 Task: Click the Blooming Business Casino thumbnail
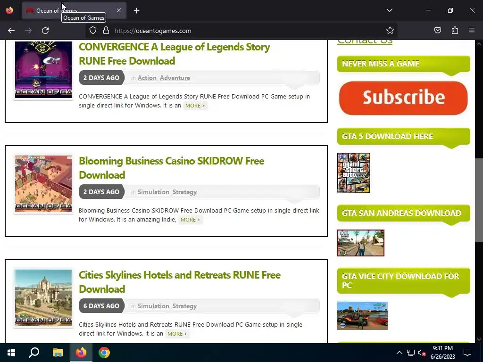pyautogui.click(x=43, y=184)
